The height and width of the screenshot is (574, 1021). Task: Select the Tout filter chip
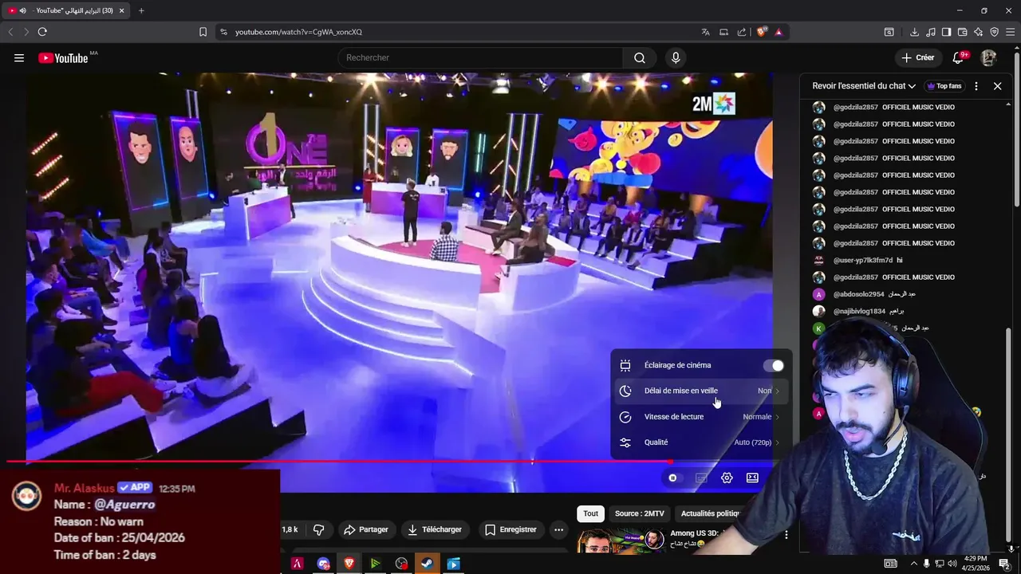point(590,513)
